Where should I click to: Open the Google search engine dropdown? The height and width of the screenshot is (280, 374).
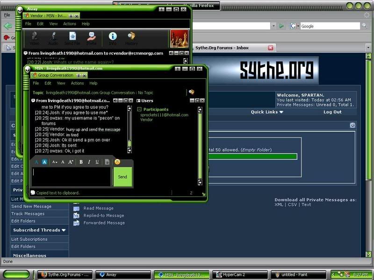[x=298, y=26]
